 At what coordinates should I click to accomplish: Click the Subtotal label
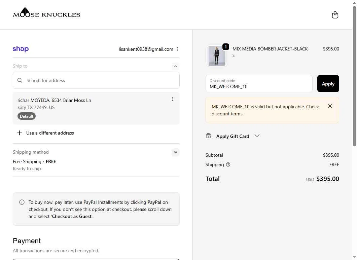(x=214, y=155)
